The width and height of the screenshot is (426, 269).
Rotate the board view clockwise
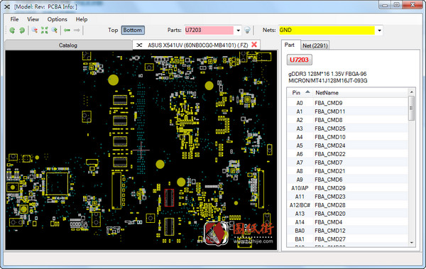22,30
